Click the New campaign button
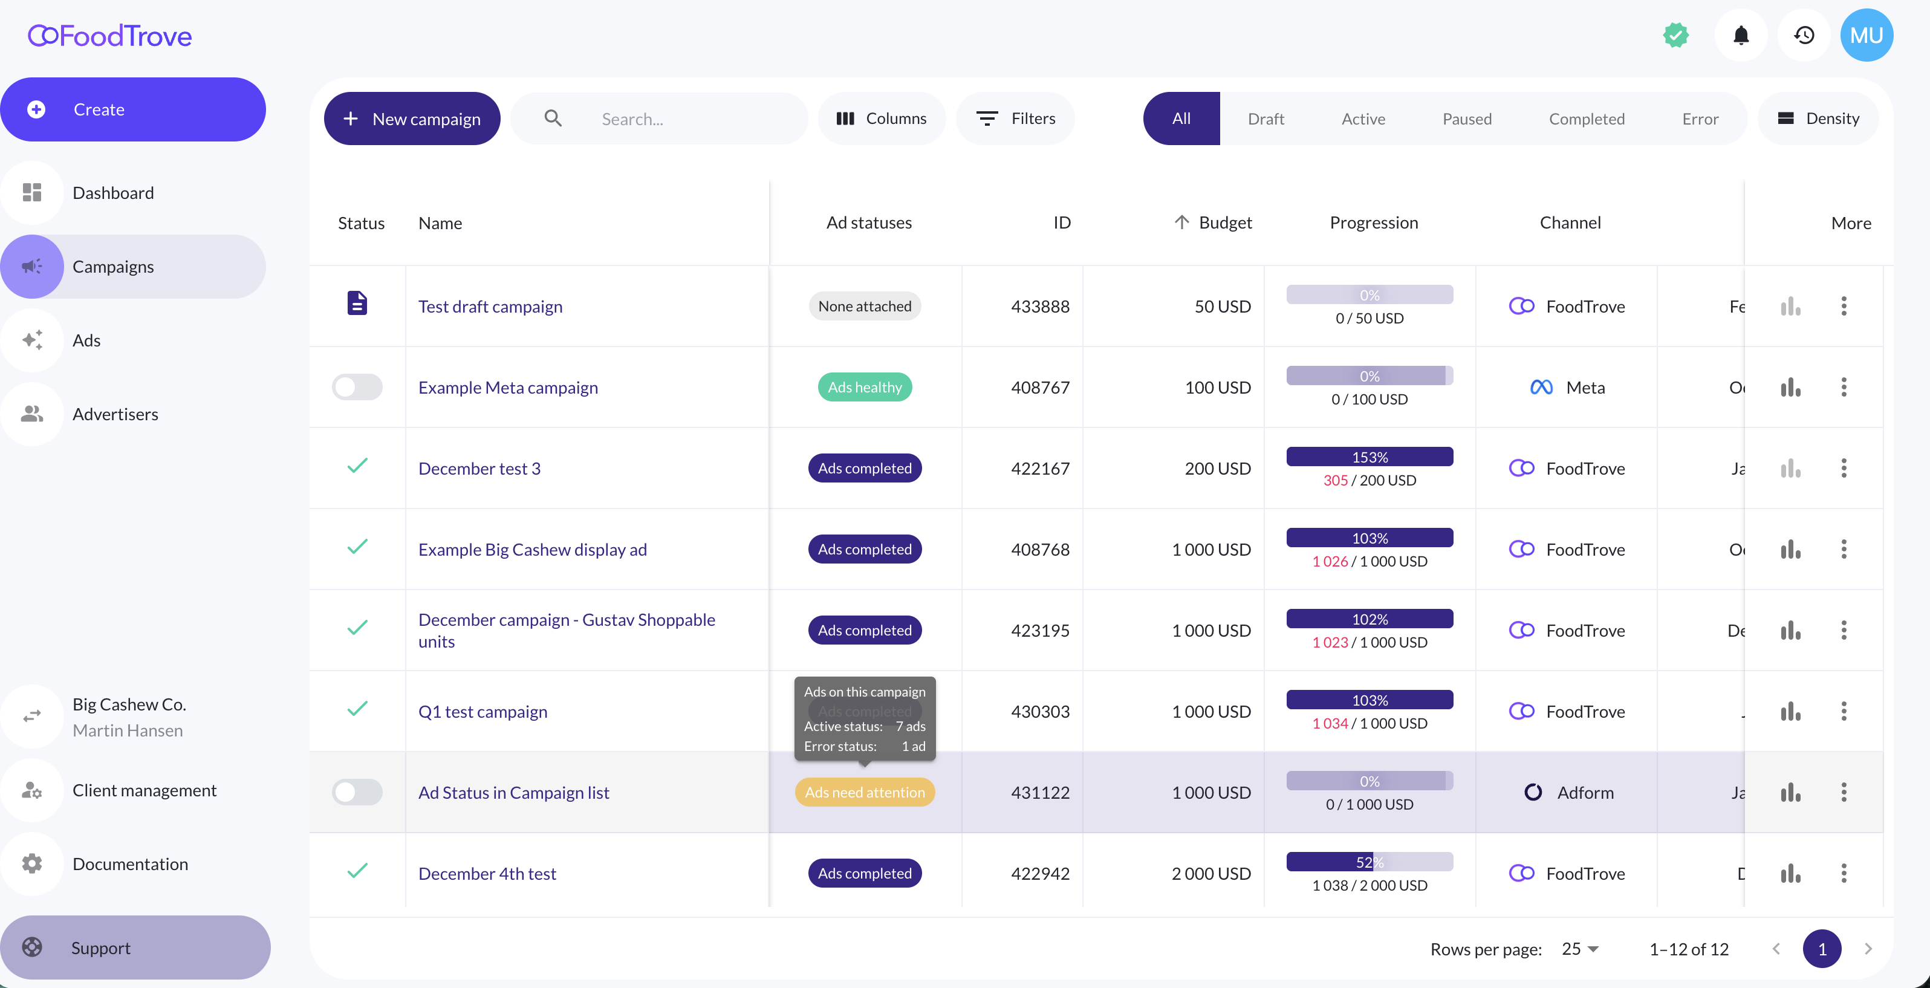The width and height of the screenshot is (1930, 988). (411, 119)
